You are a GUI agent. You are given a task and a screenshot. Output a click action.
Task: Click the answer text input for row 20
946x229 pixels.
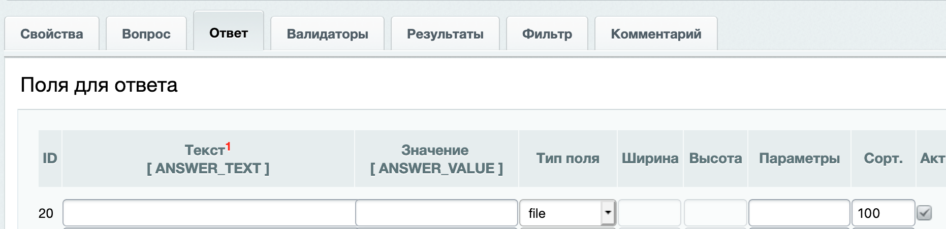pyautogui.click(x=209, y=213)
